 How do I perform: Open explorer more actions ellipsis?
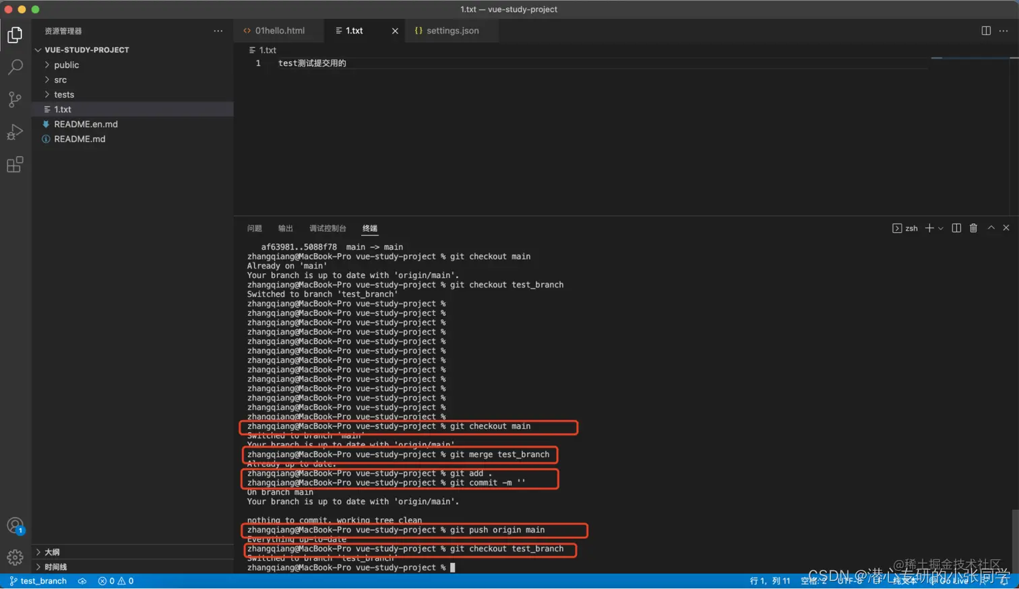(218, 31)
